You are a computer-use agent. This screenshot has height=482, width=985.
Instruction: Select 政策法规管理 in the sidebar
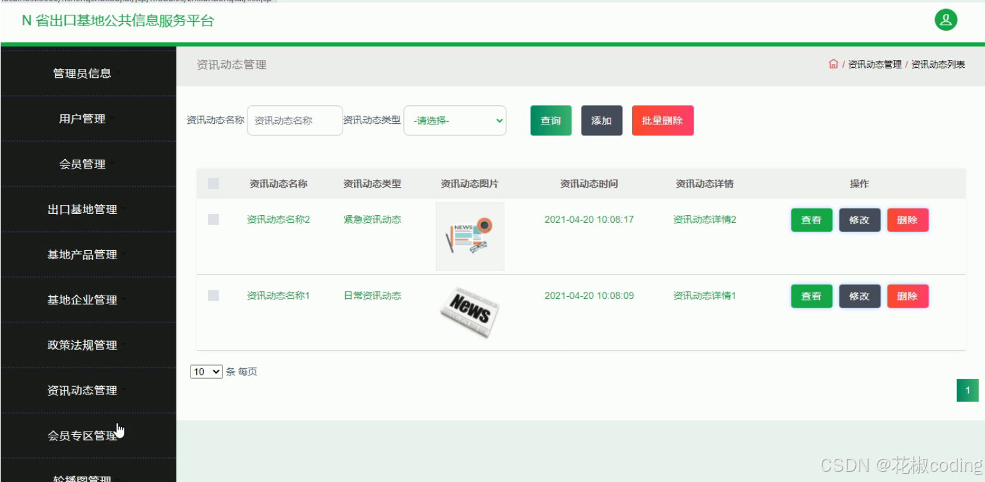[x=83, y=344]
